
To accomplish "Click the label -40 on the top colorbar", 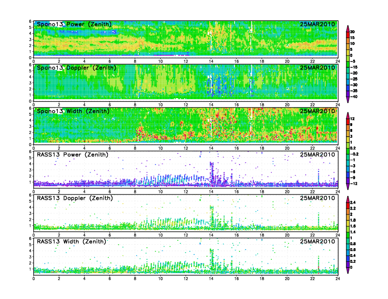I will click(x=354, y=97).
